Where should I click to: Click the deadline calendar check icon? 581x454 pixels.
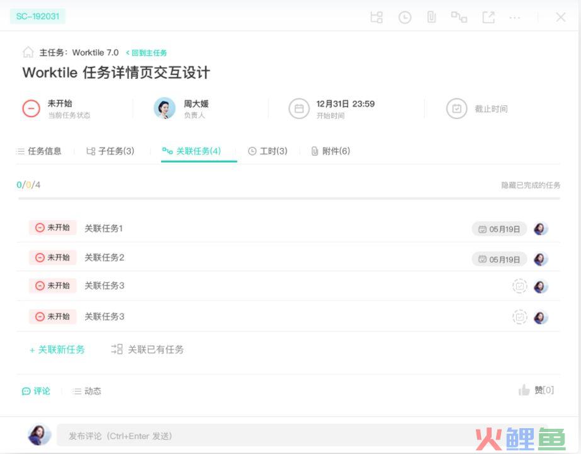tap(456, 108)
